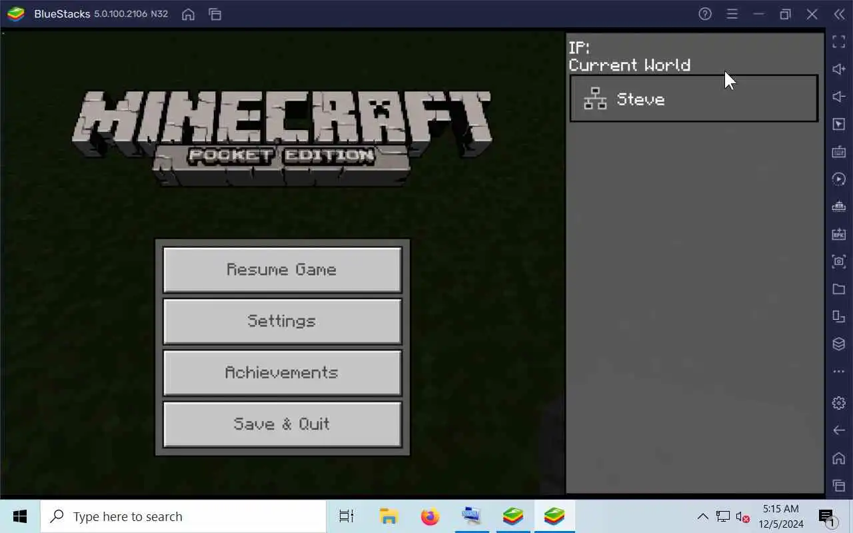This screenshot has width=853, height=533.
Task: Open File Explorer from the taskbar
Action: [x=389, y=516]
